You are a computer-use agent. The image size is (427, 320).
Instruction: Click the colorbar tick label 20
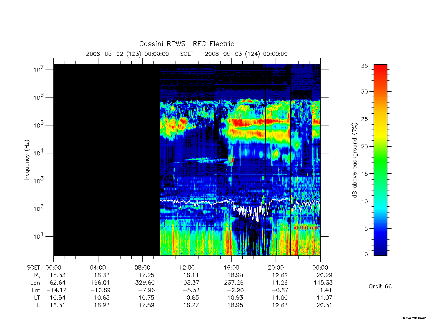[364, 146]
